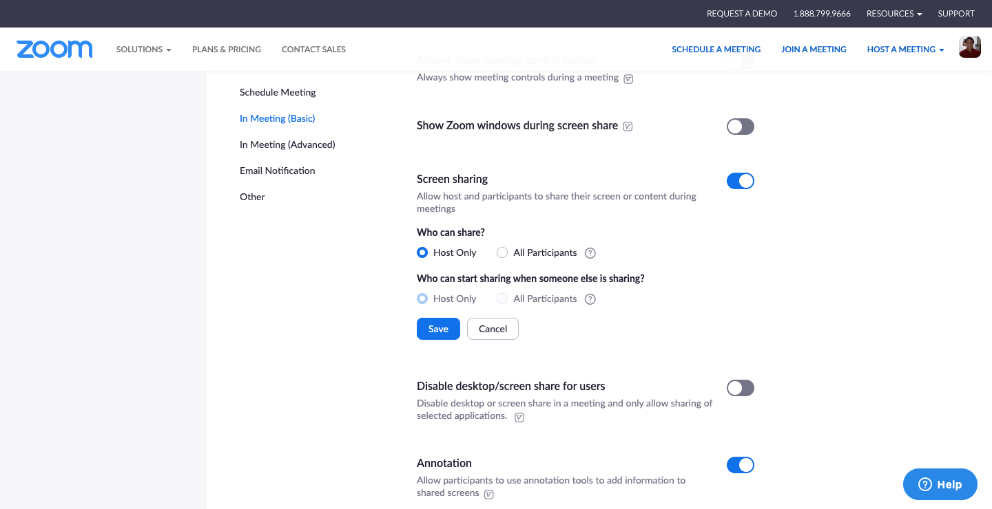Turn off the Screen sharing toggle
Image resolution: width=992 pixels, height=509 pixels.
[x=741, y=181]
